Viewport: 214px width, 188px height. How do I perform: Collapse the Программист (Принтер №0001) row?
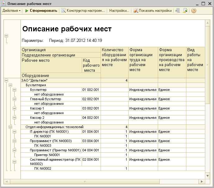[15, 150]
